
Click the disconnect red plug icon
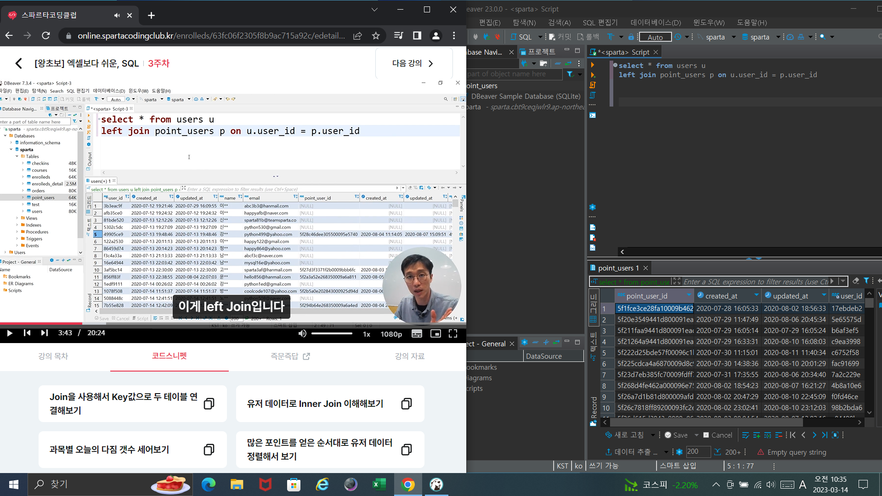point(497,37)
